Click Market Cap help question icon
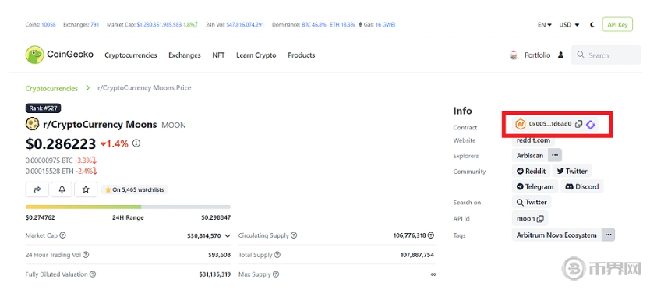Image resolution: width=650 pixels, height=290 pixels. [62, 235]
